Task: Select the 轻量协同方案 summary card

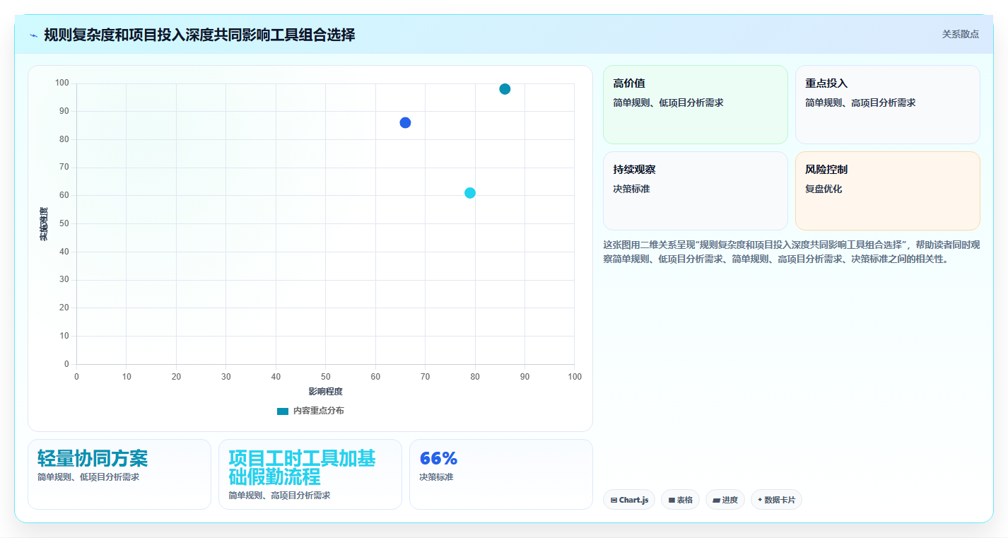Action: [119, 474]
